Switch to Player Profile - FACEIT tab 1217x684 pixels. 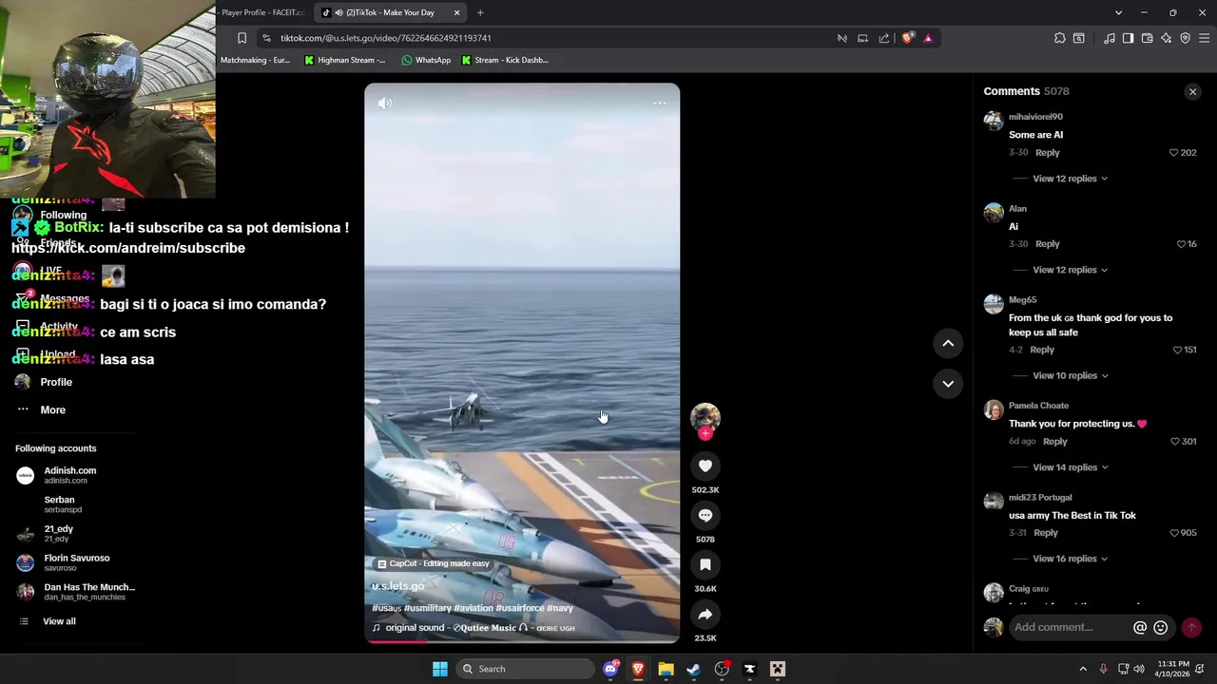point(263,12)
